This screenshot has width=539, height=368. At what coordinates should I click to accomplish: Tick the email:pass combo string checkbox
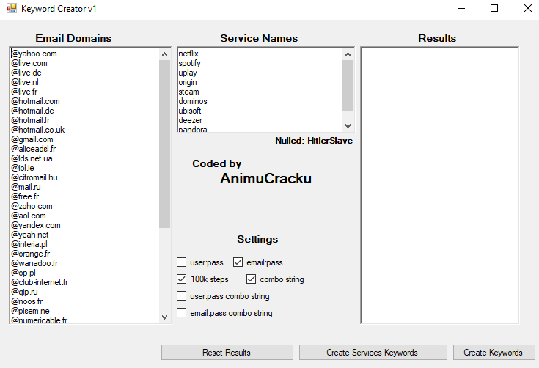182,313
